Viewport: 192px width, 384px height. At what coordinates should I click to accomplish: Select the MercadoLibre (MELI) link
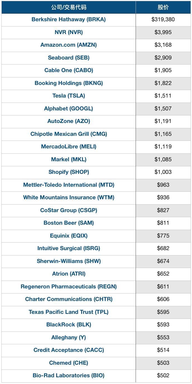coord(69,147)
